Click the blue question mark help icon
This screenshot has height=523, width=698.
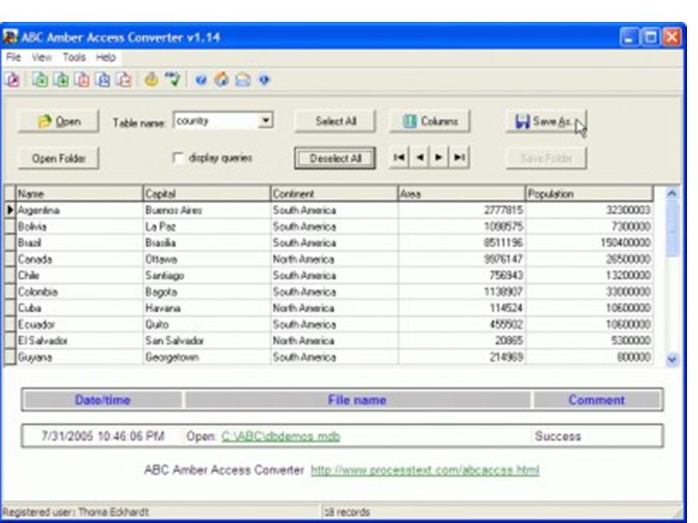[x=201, y=80]
